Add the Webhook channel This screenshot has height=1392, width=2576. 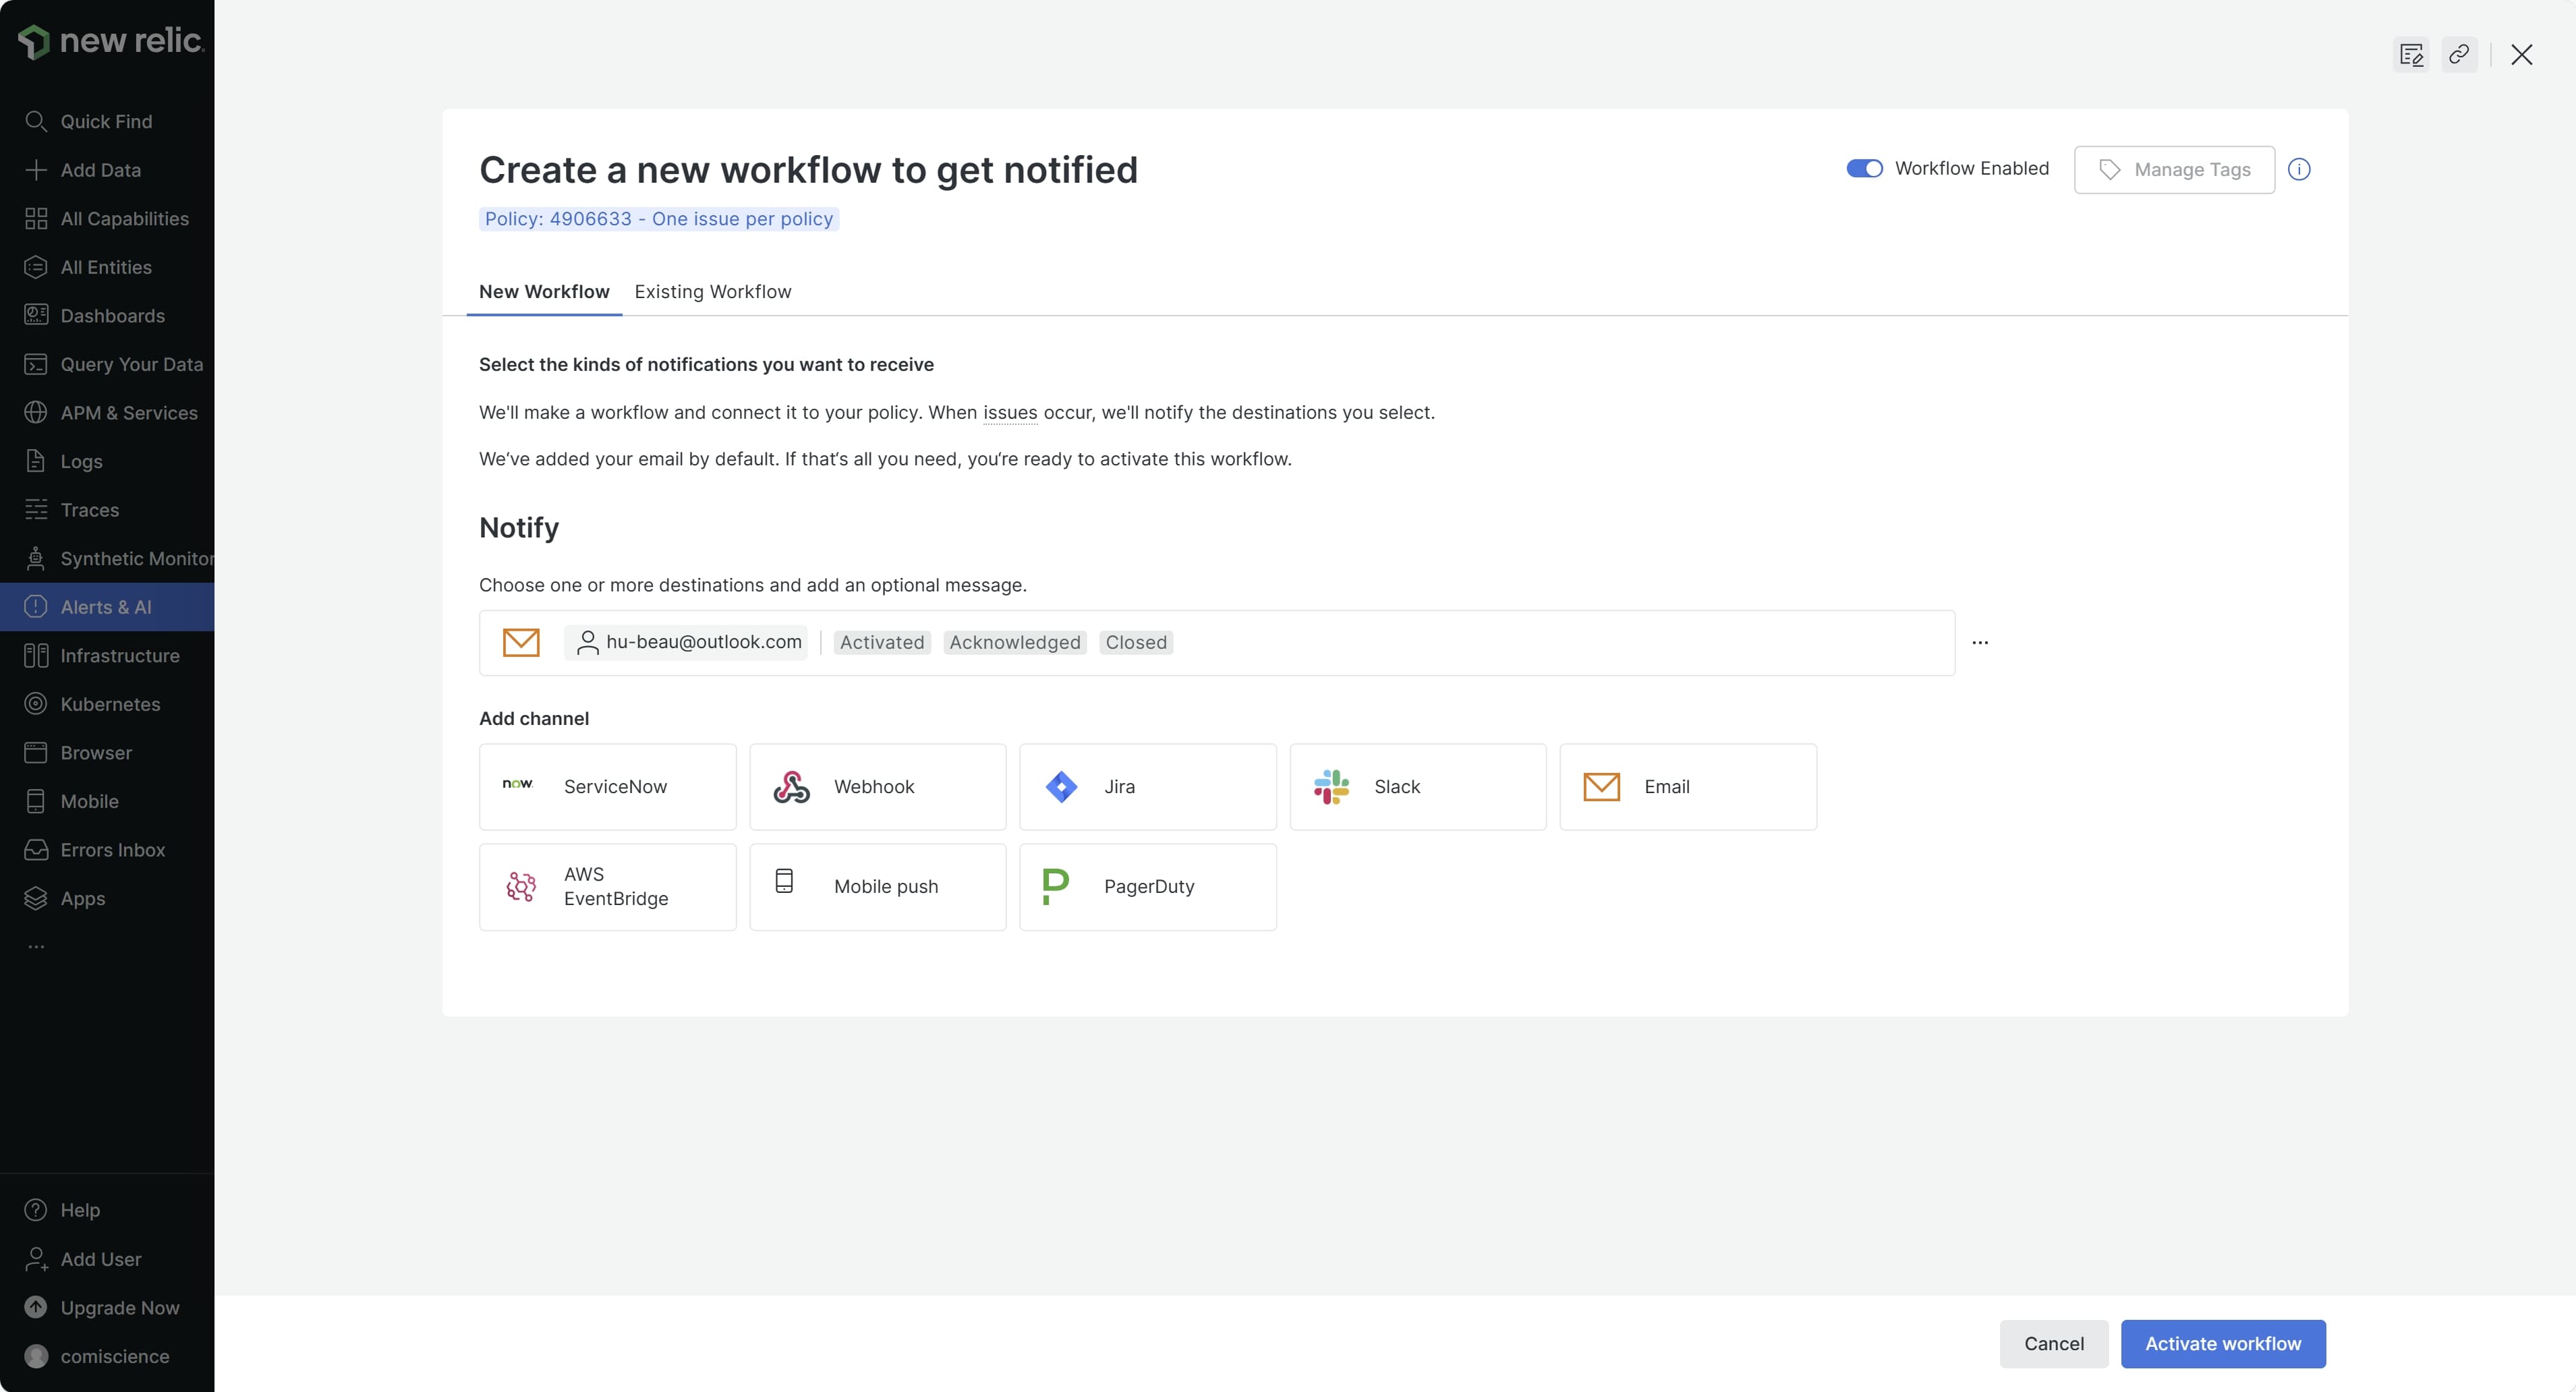(877, 787)
